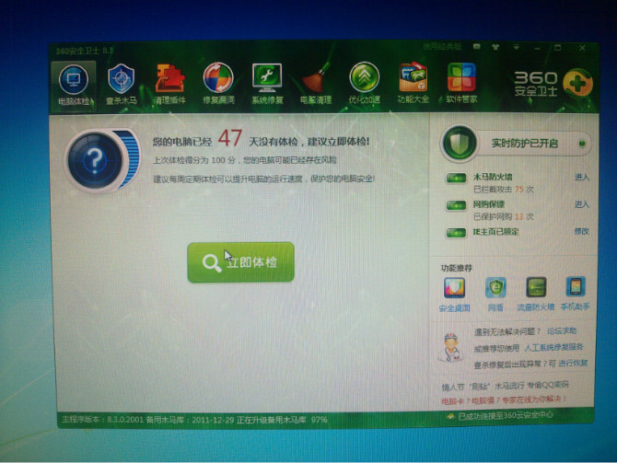Open the 清理插件 icon
This screenshot has height=463, width=617.
[169, 84]
